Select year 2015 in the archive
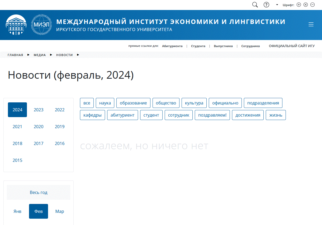 17,160
